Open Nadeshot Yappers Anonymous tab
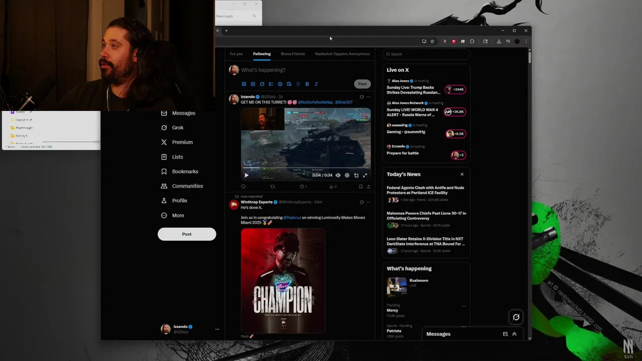Viewport: 642px width, 361px height. pos(343,54)
